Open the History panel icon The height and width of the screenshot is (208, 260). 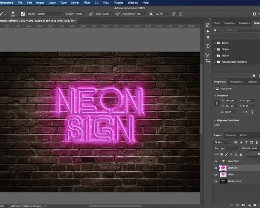(208, 25)
